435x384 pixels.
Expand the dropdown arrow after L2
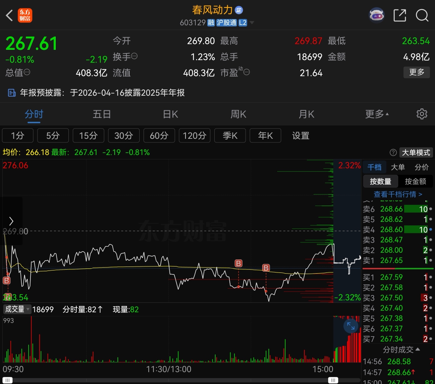point(252,23)
